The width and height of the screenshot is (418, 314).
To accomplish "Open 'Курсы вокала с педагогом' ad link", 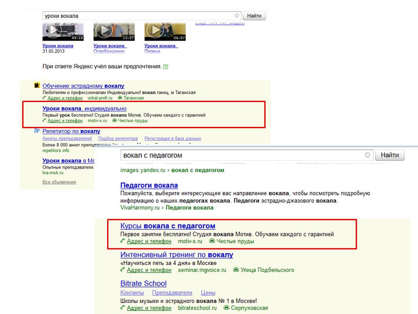I will [x=168, y=226].
